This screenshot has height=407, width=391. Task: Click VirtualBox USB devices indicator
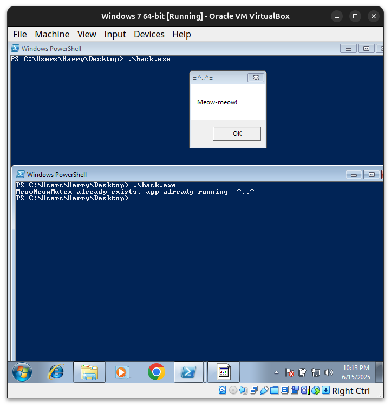(x=264, y=390)
